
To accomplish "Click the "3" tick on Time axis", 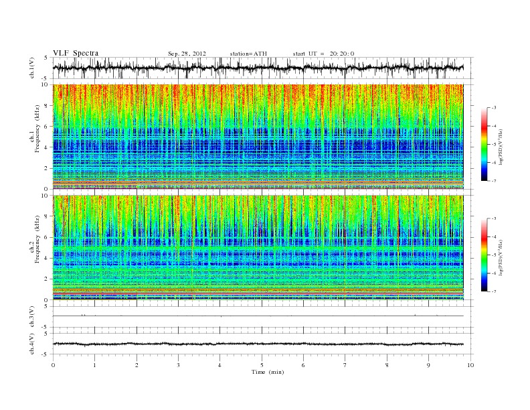I will click(x=178, y=365).
